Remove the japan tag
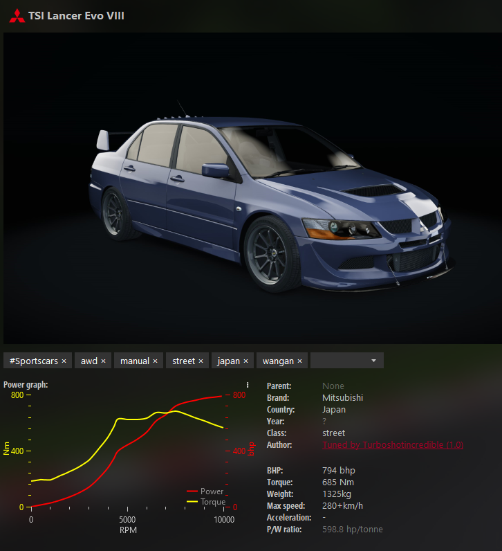The image size is (502, 551). point(245,361)
